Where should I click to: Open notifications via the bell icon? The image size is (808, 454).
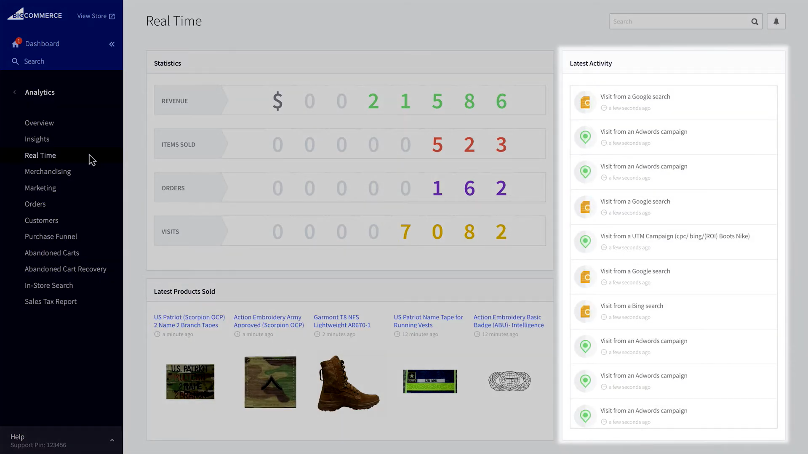pos(776,21)
